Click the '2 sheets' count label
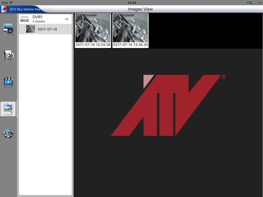 39,21
